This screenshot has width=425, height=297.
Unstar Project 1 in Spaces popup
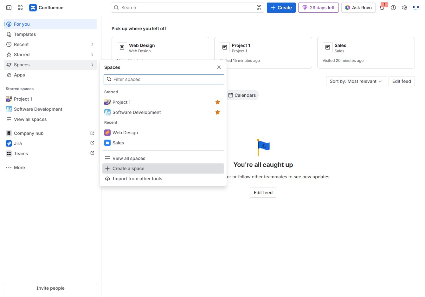pos(218,102)
